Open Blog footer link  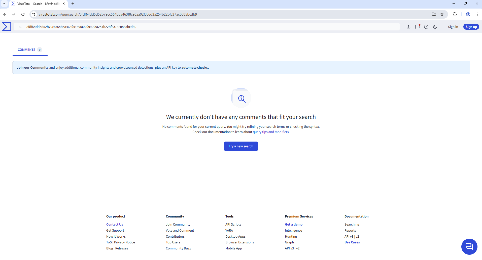[x=110, y=248]
